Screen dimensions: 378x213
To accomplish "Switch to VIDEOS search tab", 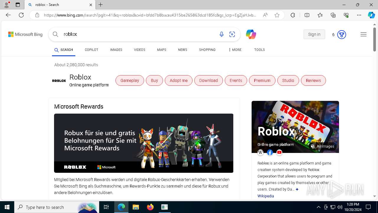I will pos(140,50).
